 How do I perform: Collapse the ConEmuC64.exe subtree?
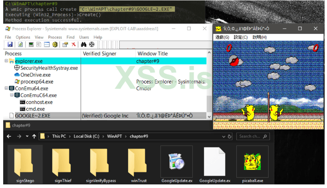click(x=12, y=95)
